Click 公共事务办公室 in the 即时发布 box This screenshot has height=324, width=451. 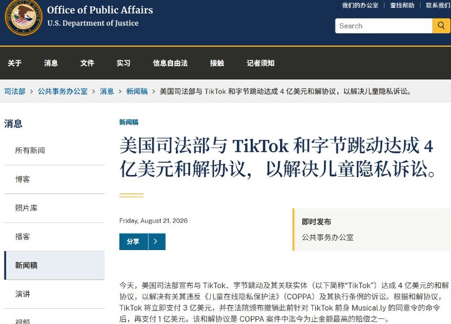(328, 237)
